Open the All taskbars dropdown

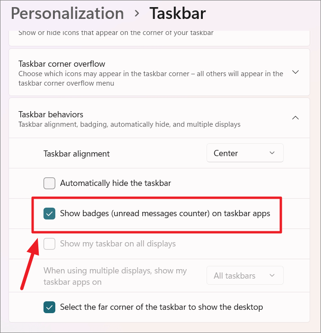click(x=245, y=275)
